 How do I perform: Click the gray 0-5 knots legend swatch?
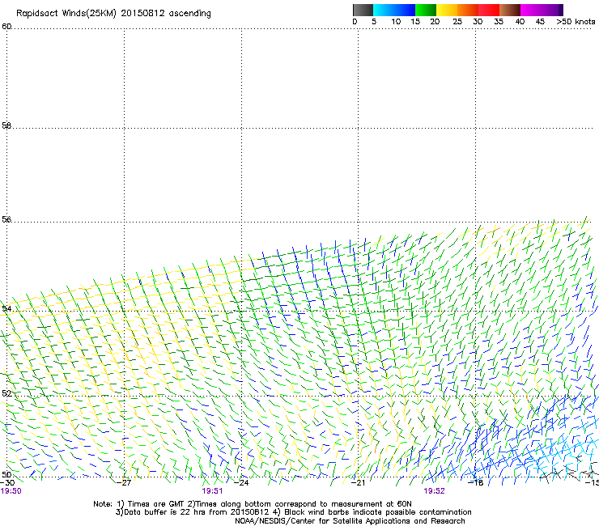363,10
